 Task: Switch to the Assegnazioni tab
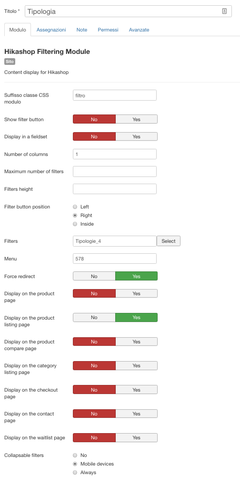point(51,30)
